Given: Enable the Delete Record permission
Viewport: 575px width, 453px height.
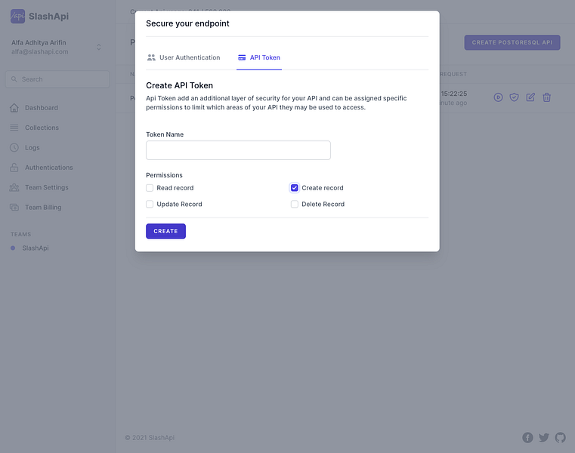Looking at the screenshot, I should pyautogui.click(x=295, y=205).
